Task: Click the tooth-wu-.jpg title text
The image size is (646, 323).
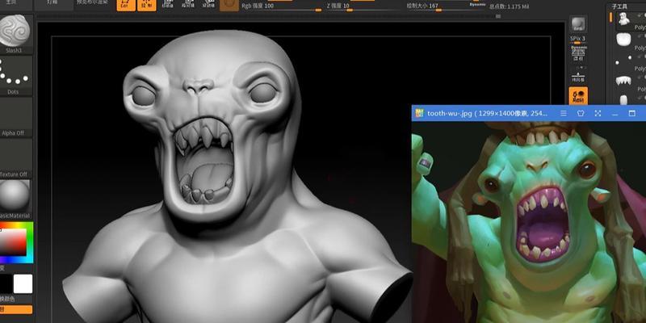Action: coord(449,113)
